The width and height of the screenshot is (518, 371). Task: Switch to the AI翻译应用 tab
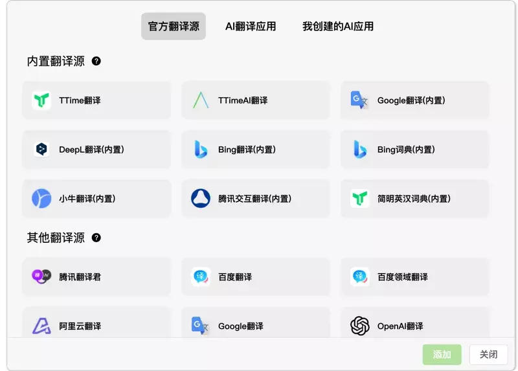(251, 26)
